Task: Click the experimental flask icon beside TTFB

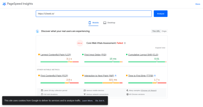Action: point(155,75)
